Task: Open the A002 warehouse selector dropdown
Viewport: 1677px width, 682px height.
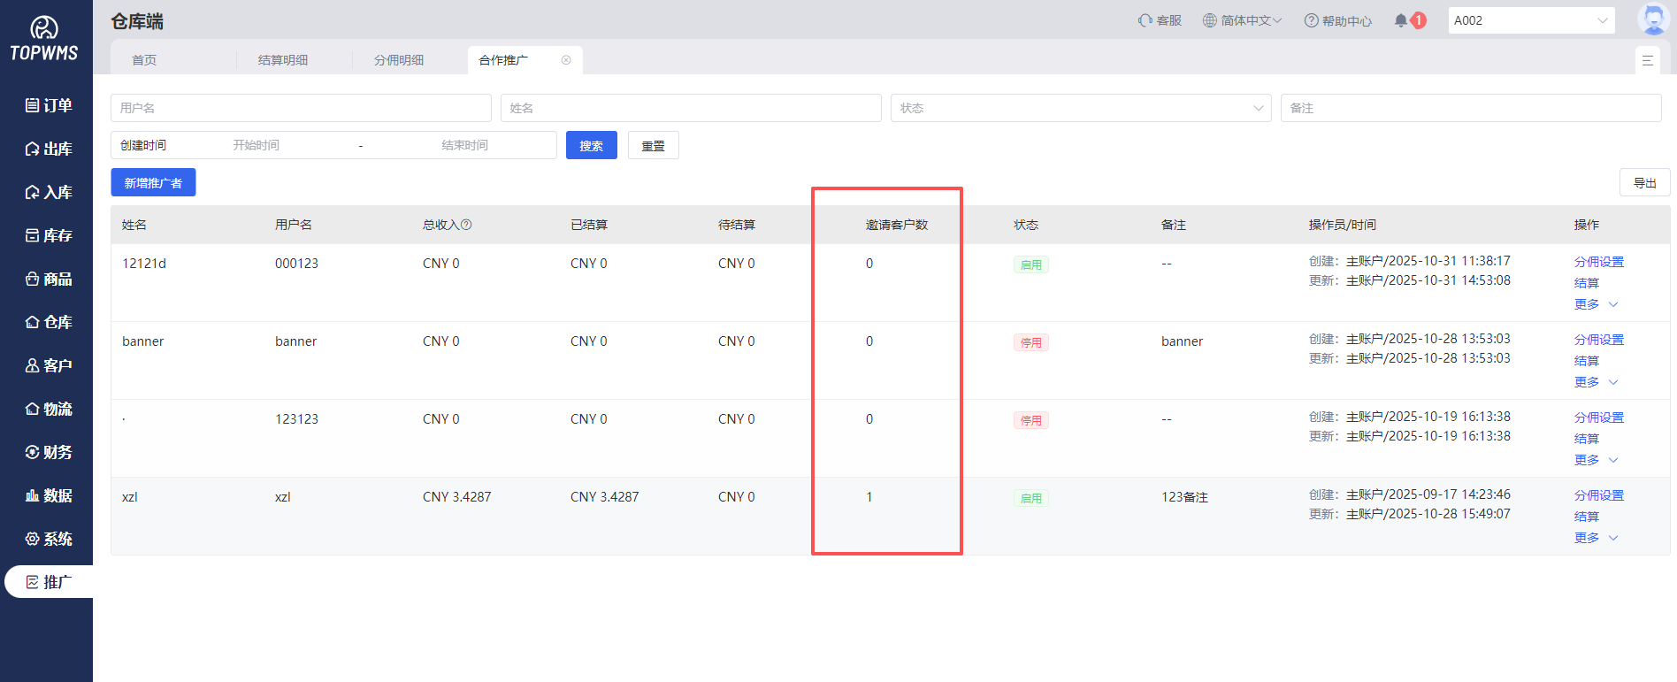Action: tap(1531, 20)
